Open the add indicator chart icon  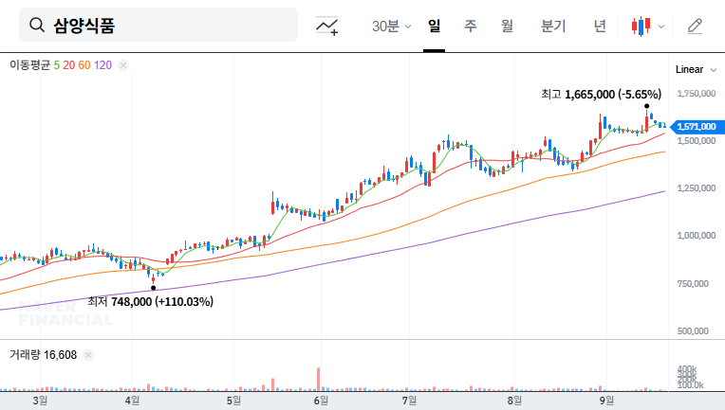coord(326,26)
